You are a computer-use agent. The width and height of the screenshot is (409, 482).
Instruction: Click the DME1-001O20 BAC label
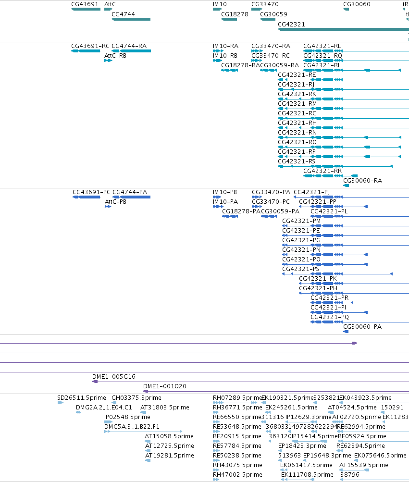click(x=165, y=386)
